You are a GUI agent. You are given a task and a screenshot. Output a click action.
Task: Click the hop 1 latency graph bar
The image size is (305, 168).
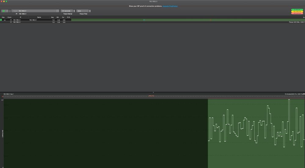pos(188,20)
